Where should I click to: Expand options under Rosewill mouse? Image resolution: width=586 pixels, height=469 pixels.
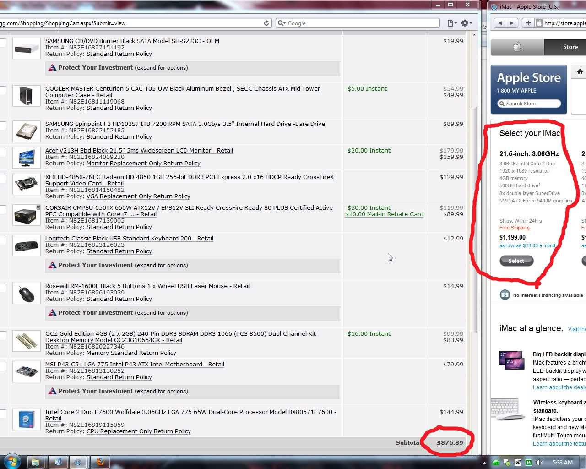tap(162, 313)
